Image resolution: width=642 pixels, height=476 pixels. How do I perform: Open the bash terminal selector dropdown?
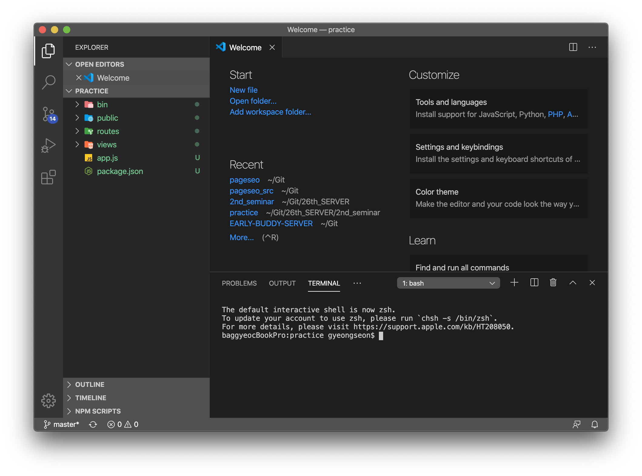(448, 283)
